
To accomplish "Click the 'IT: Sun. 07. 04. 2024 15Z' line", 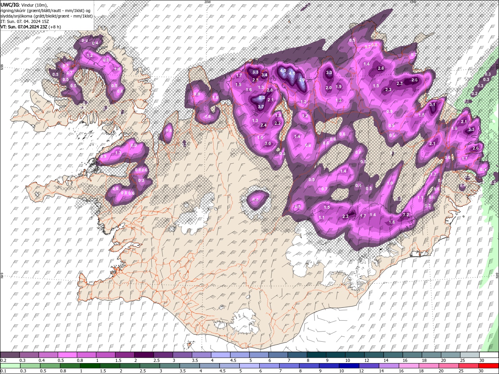I will pos(25,21).
